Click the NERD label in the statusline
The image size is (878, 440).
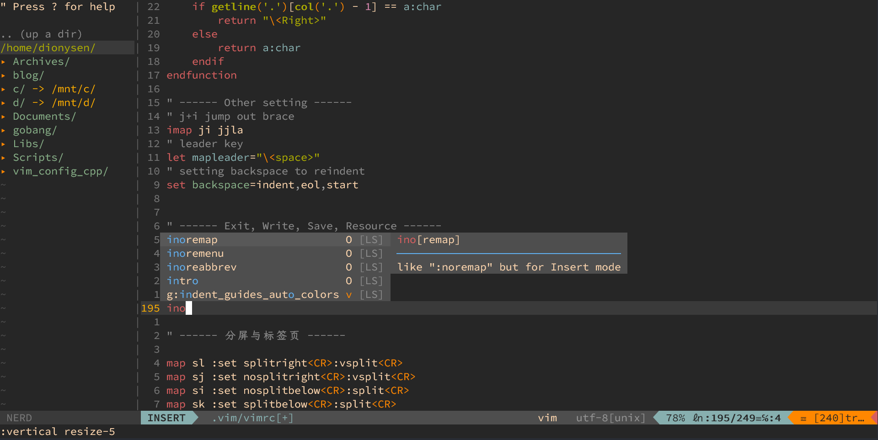point(19,418)
